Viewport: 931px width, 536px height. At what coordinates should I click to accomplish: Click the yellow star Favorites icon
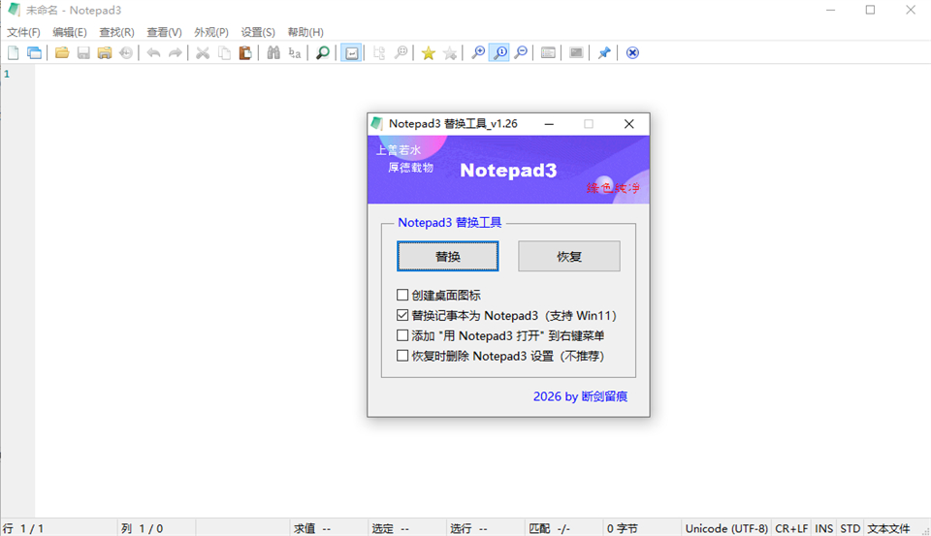[428, 53]
